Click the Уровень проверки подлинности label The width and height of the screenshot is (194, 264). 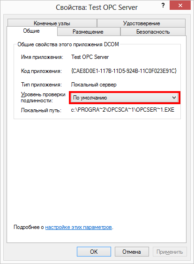point(43,98)
